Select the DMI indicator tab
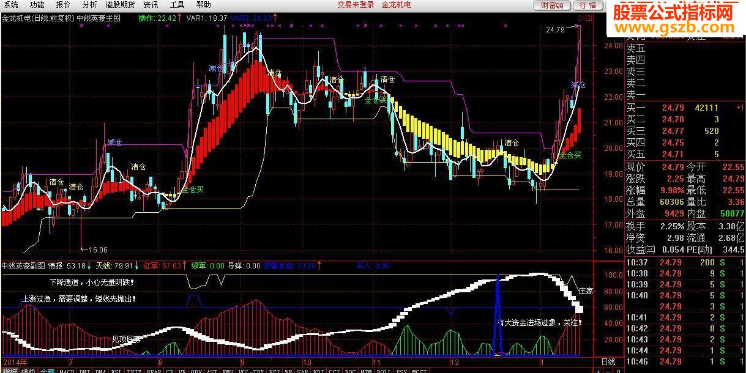This screenshot has height=373, width=746. pos(84,370)
